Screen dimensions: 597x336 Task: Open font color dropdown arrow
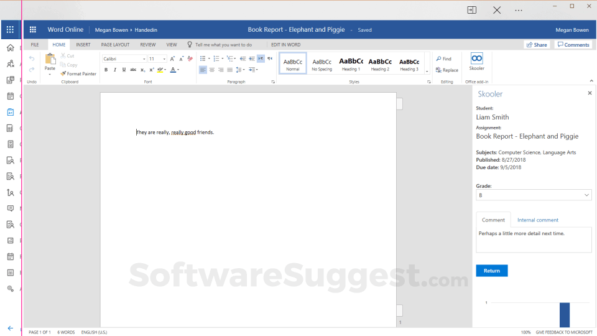(x=178, y=70)
